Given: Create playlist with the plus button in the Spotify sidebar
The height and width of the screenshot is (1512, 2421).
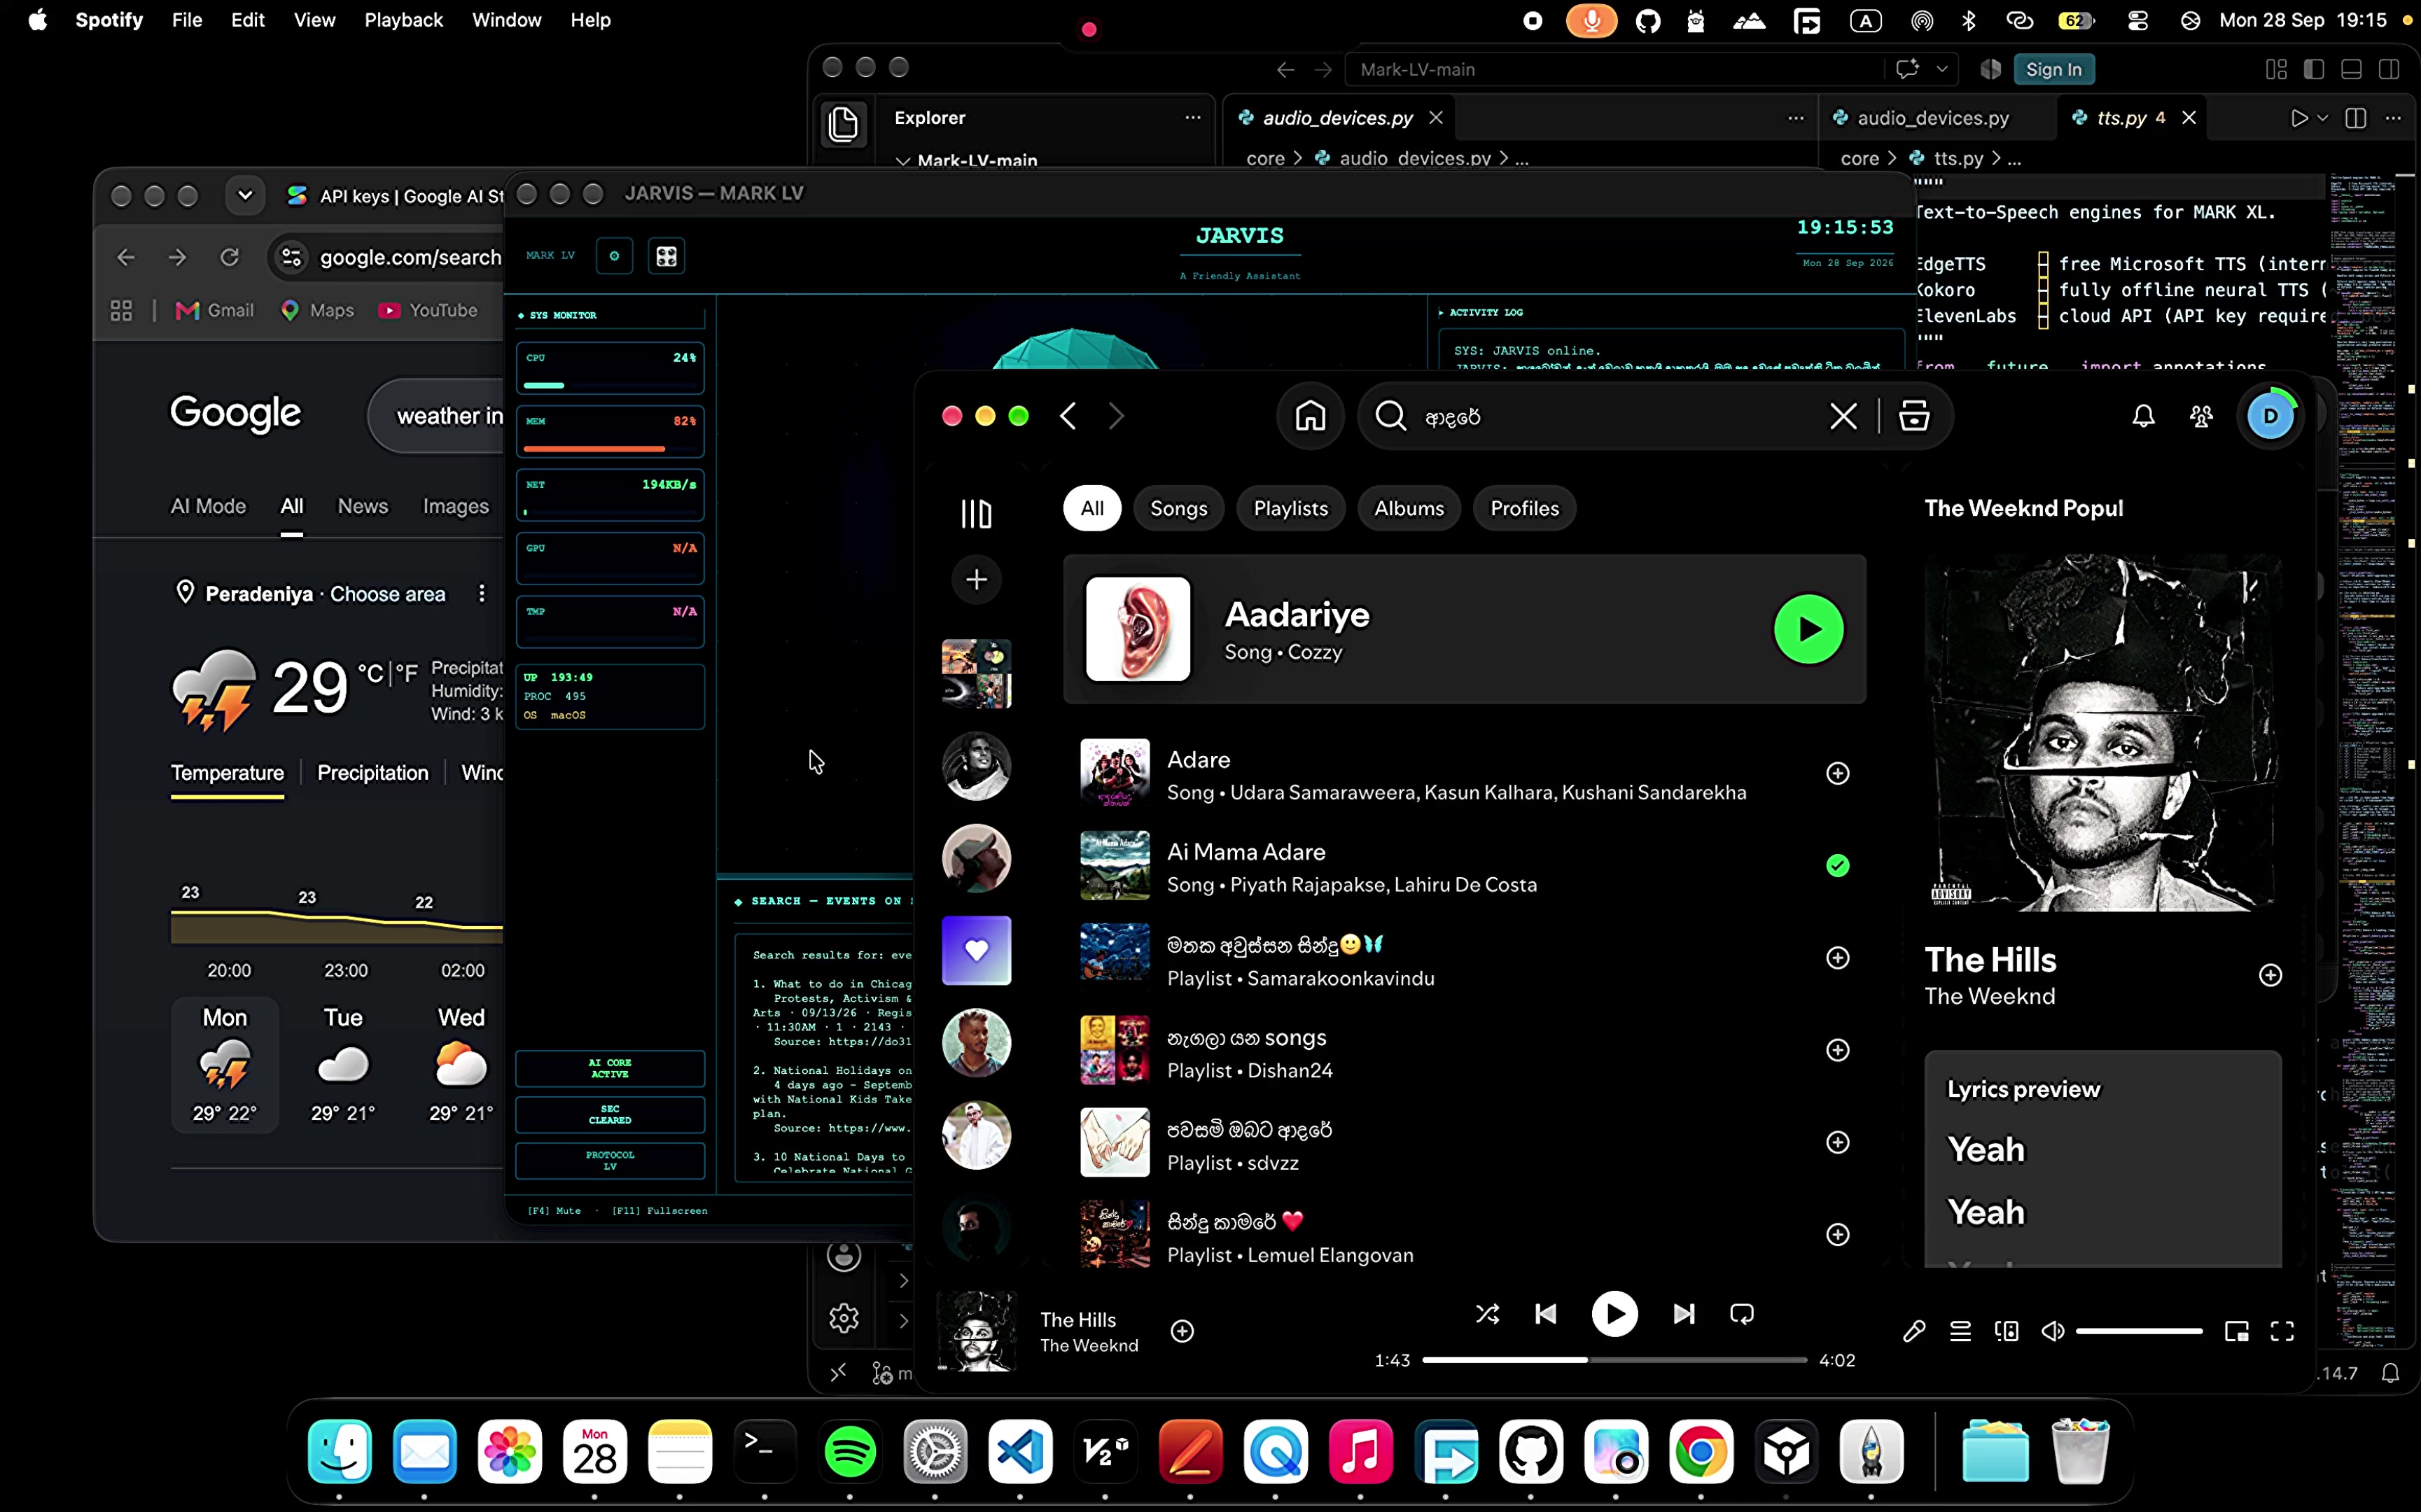Looking at the screenshot, I should coord(976,579).
